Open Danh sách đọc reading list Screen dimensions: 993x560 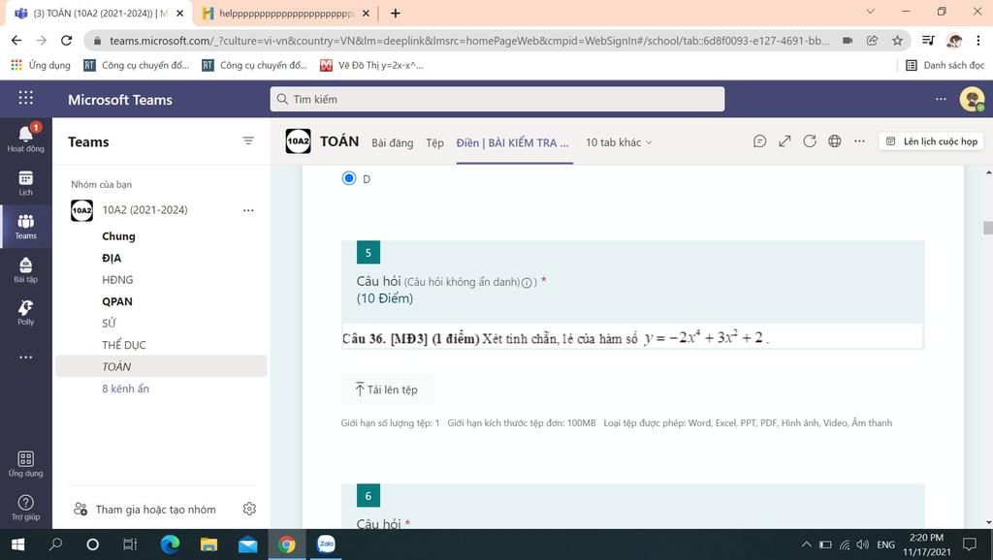pos(945,65)
